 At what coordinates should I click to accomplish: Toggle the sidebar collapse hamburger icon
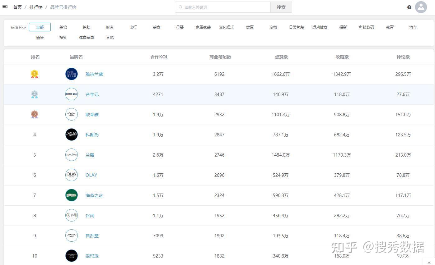coord(5,7)
